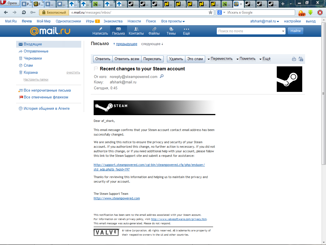Open the Steam support URL link
The width and height of the screenshot is (326, 245).
coord(149,167)
